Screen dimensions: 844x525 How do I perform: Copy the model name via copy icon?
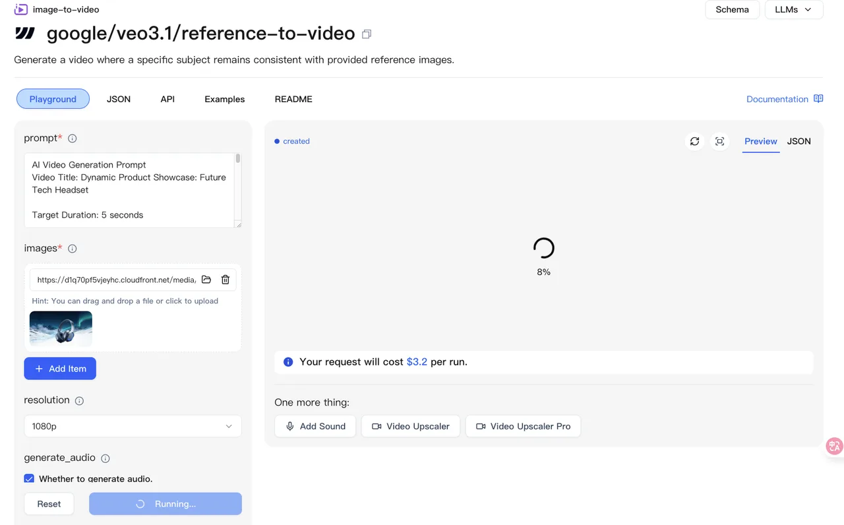(367, 34)
